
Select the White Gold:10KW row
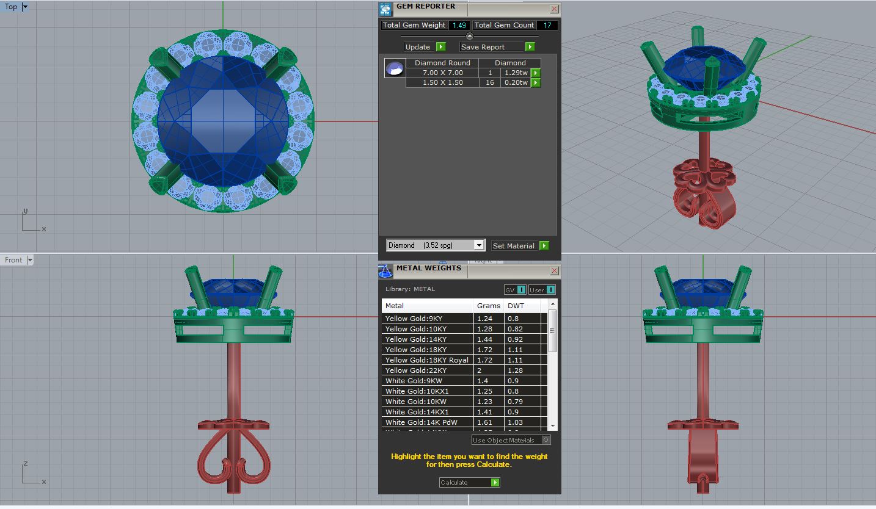tap(464, 402)
